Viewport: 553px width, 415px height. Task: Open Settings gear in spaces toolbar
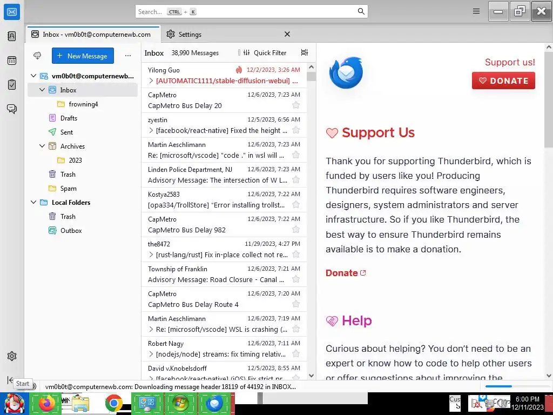pyautogui.click(x=12, y=356)
